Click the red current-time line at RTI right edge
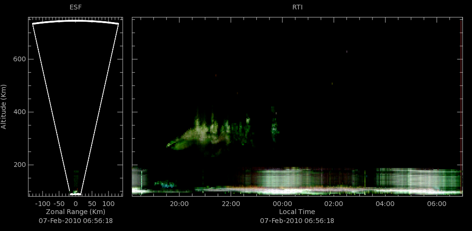 pyautogui.click(x=461, y=107)
